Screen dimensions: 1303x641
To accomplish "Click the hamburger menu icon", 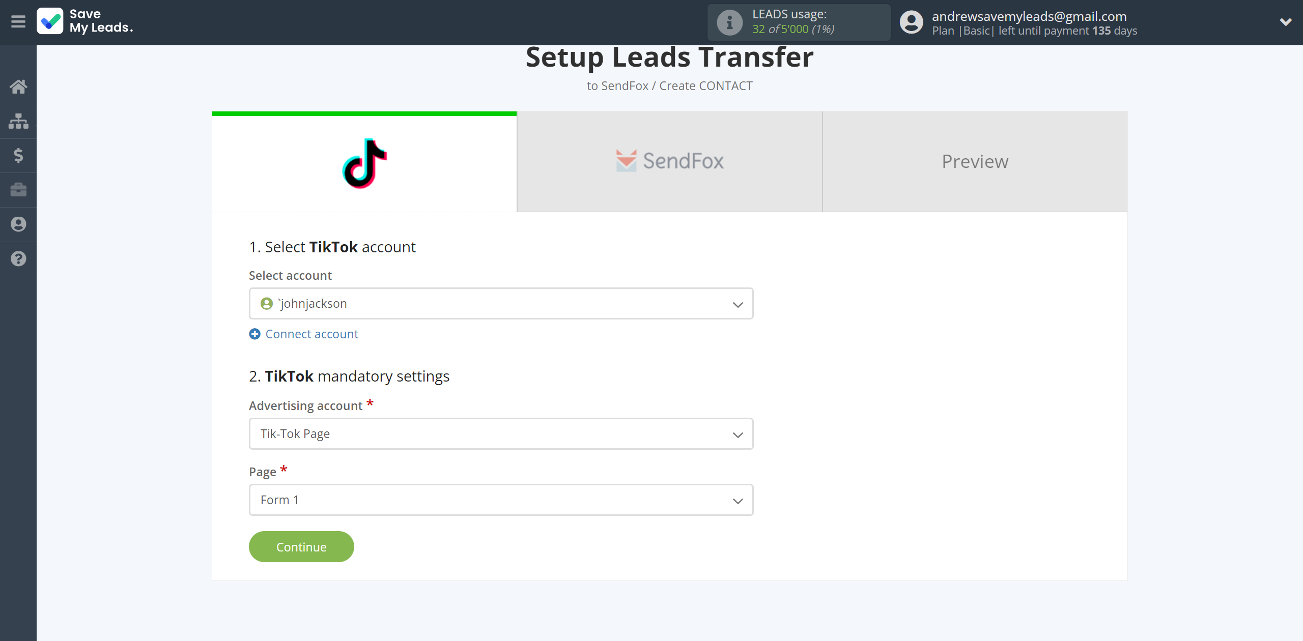I will [18, 21].
